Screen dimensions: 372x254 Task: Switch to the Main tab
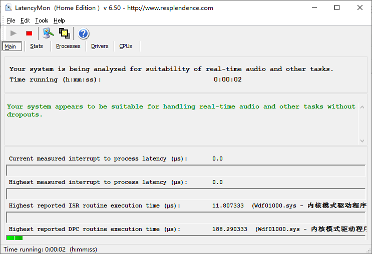pyautogui.click(x=12, y=46)
